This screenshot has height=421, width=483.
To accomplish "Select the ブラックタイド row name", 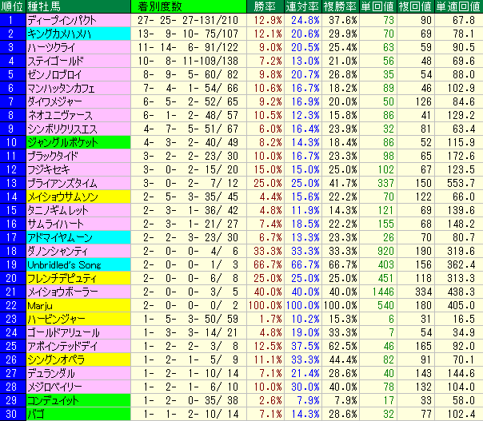I will coord(53,156).
